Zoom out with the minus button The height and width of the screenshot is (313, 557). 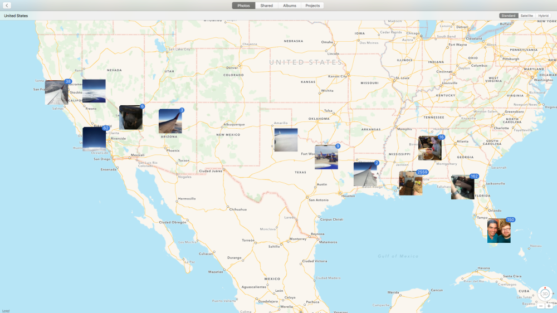(541, 306)
